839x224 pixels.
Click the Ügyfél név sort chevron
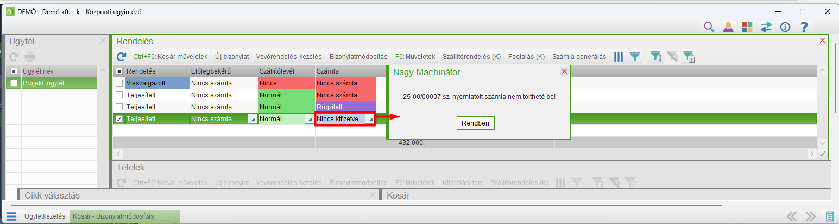[x=102, y=71]
